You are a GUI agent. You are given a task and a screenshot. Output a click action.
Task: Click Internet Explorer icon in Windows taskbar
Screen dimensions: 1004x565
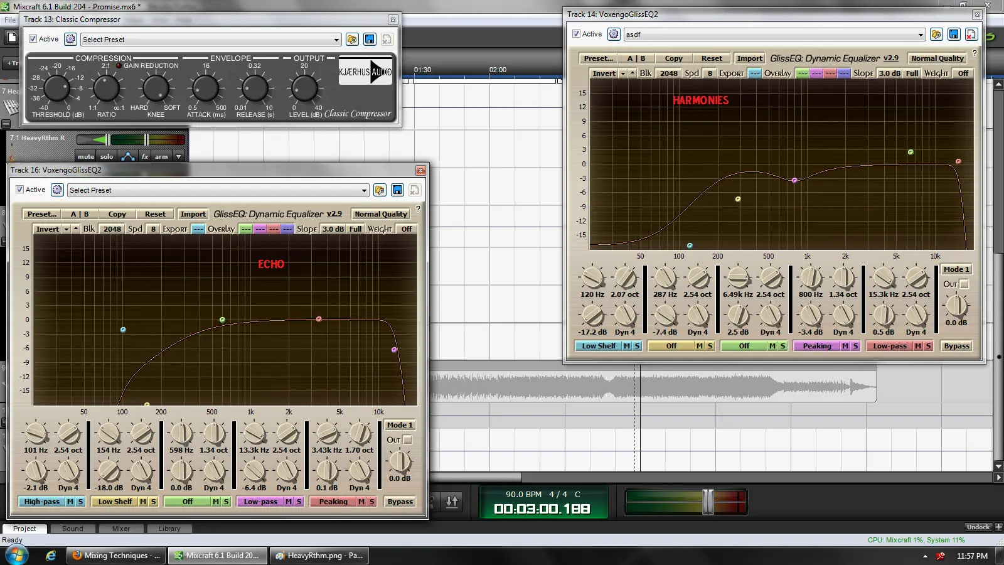click(51, 556)
